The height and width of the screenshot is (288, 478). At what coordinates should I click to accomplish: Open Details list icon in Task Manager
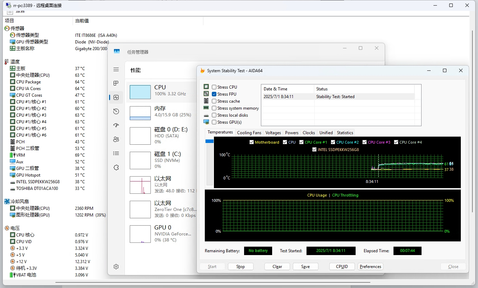116,153
